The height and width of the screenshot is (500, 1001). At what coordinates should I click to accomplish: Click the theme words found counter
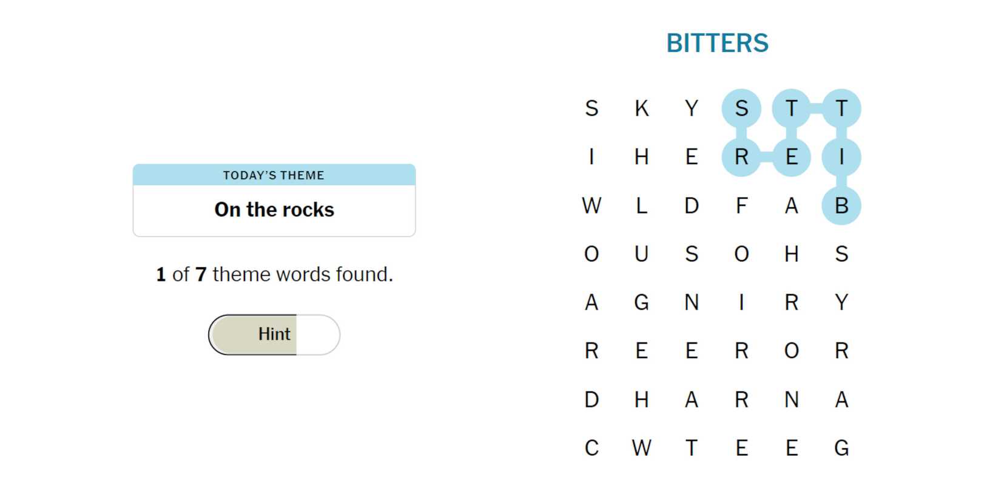[274, 275]
